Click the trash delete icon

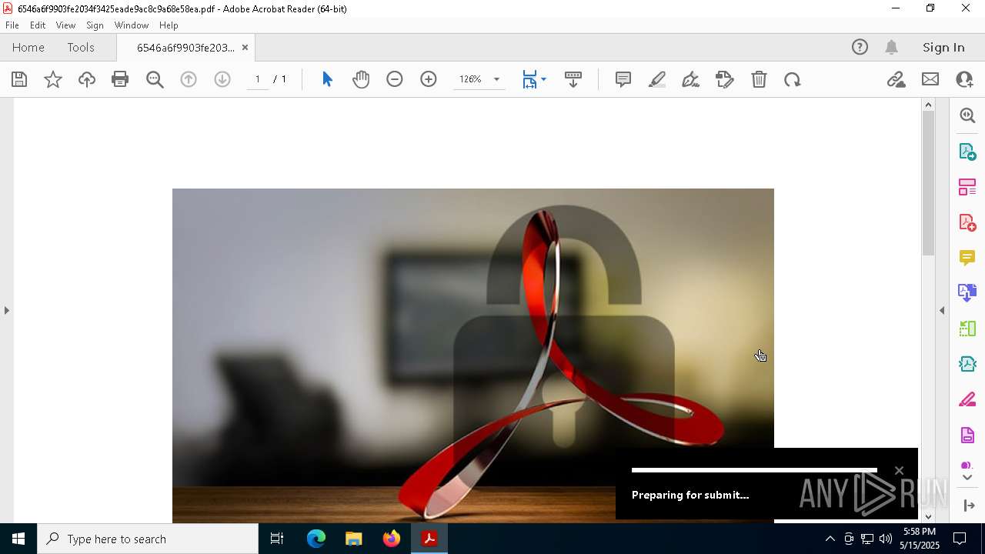point(759,79)
